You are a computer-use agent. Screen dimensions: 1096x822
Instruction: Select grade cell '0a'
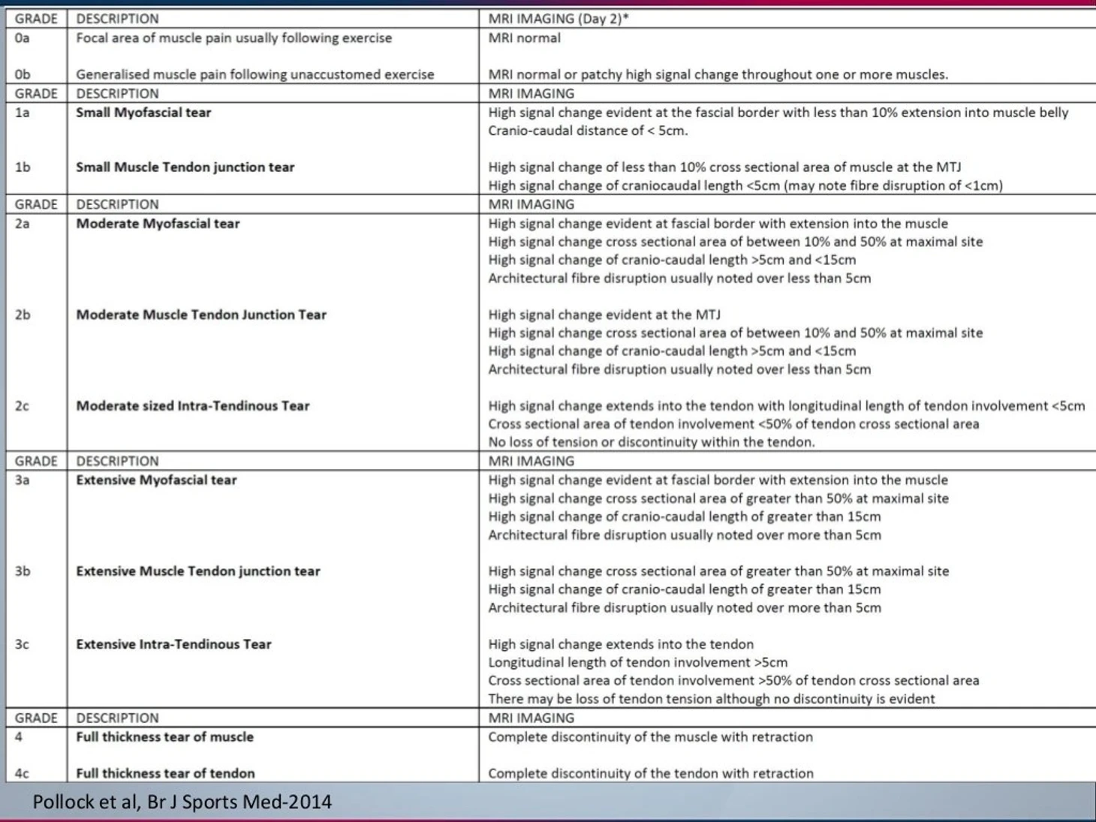click(23, 38)
